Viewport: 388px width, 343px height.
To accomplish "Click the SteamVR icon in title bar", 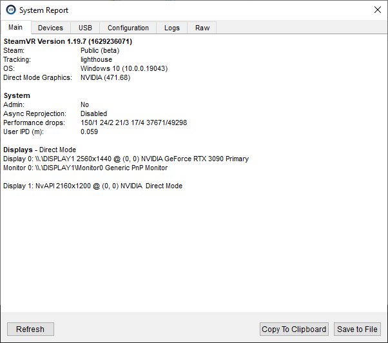I will 11,10.
